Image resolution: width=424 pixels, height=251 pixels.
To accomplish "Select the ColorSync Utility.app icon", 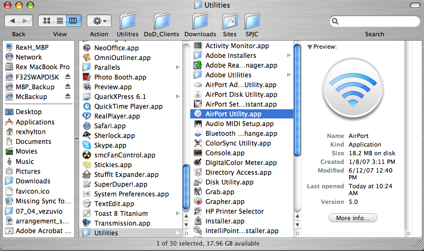I will pos(198,143).
